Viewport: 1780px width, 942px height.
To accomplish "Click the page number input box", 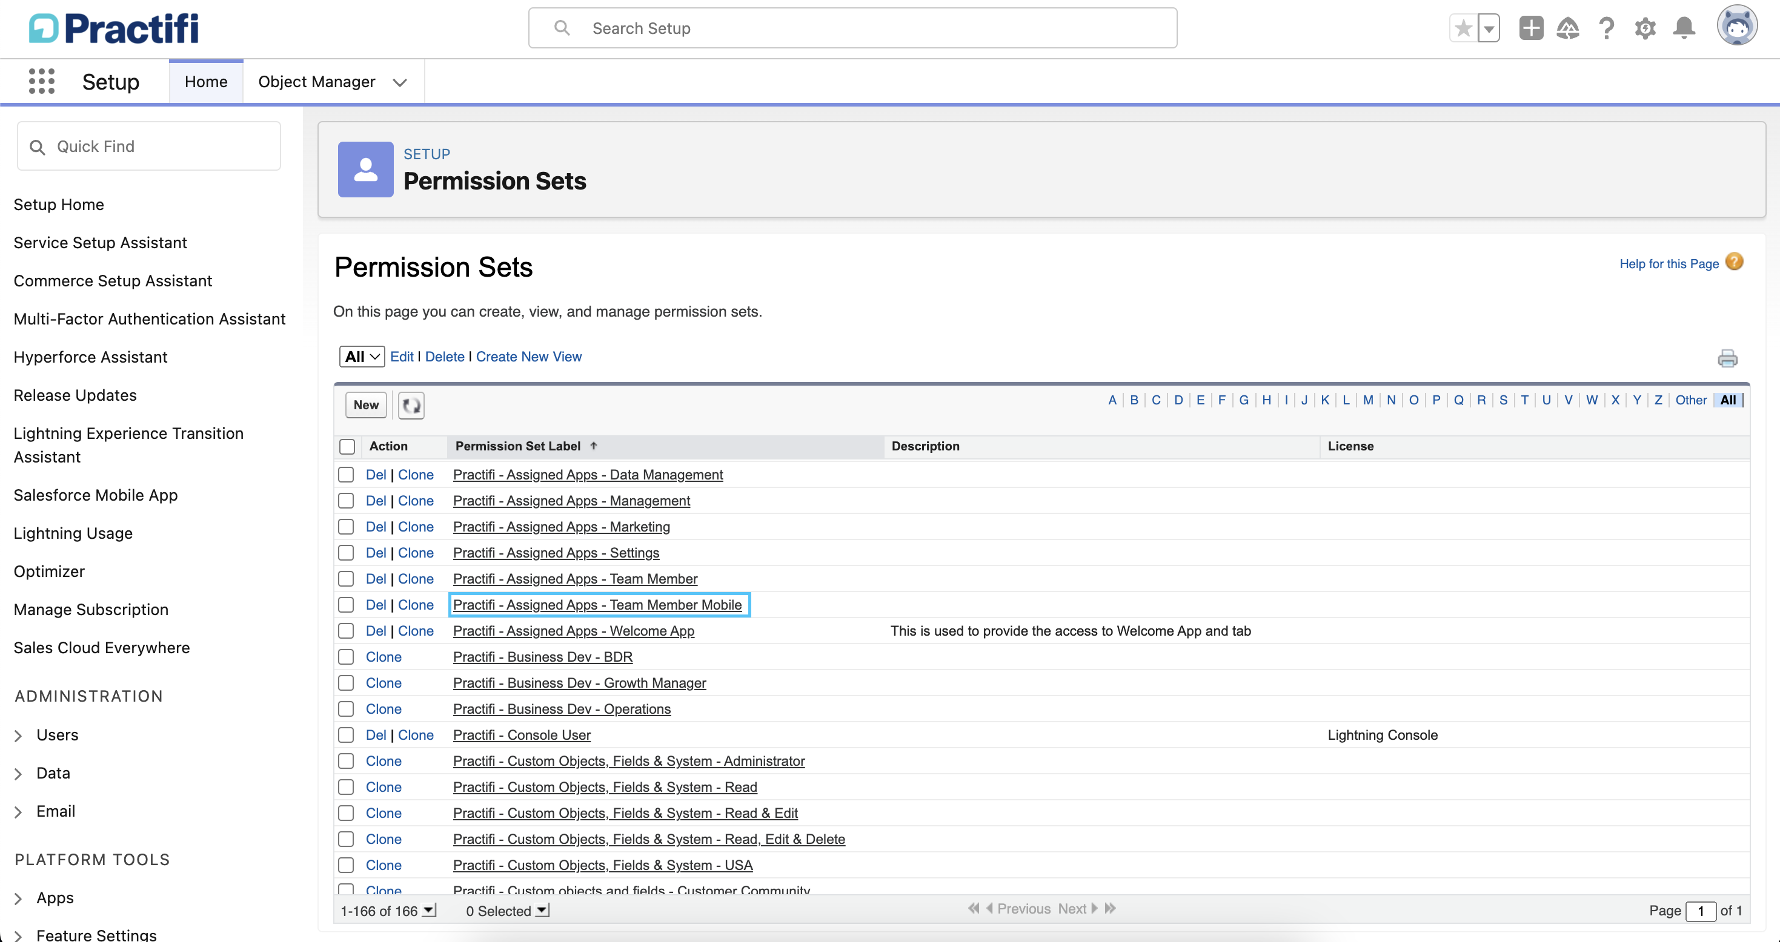I will pyautogui.click(x=1701, y=911).
